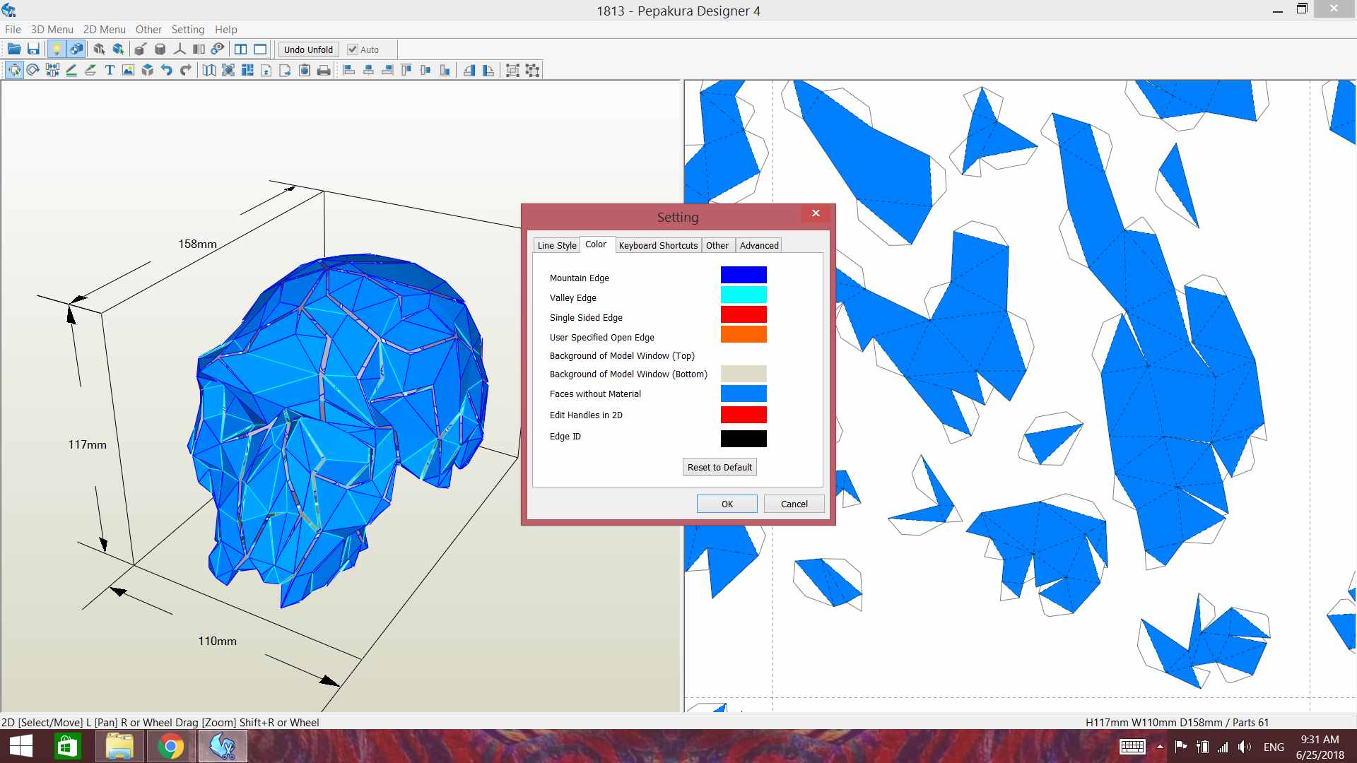Image resolution: width=1357 pixels, height=763 pixels.
Task: Click the parts count status bar text
Action: (x=1177, y=722)
